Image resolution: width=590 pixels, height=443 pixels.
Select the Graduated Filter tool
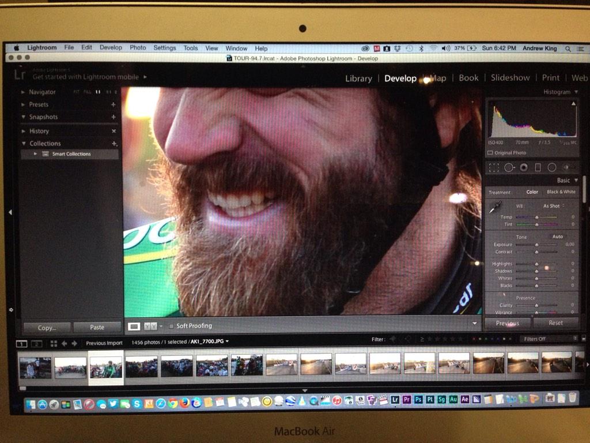(538, 167)
